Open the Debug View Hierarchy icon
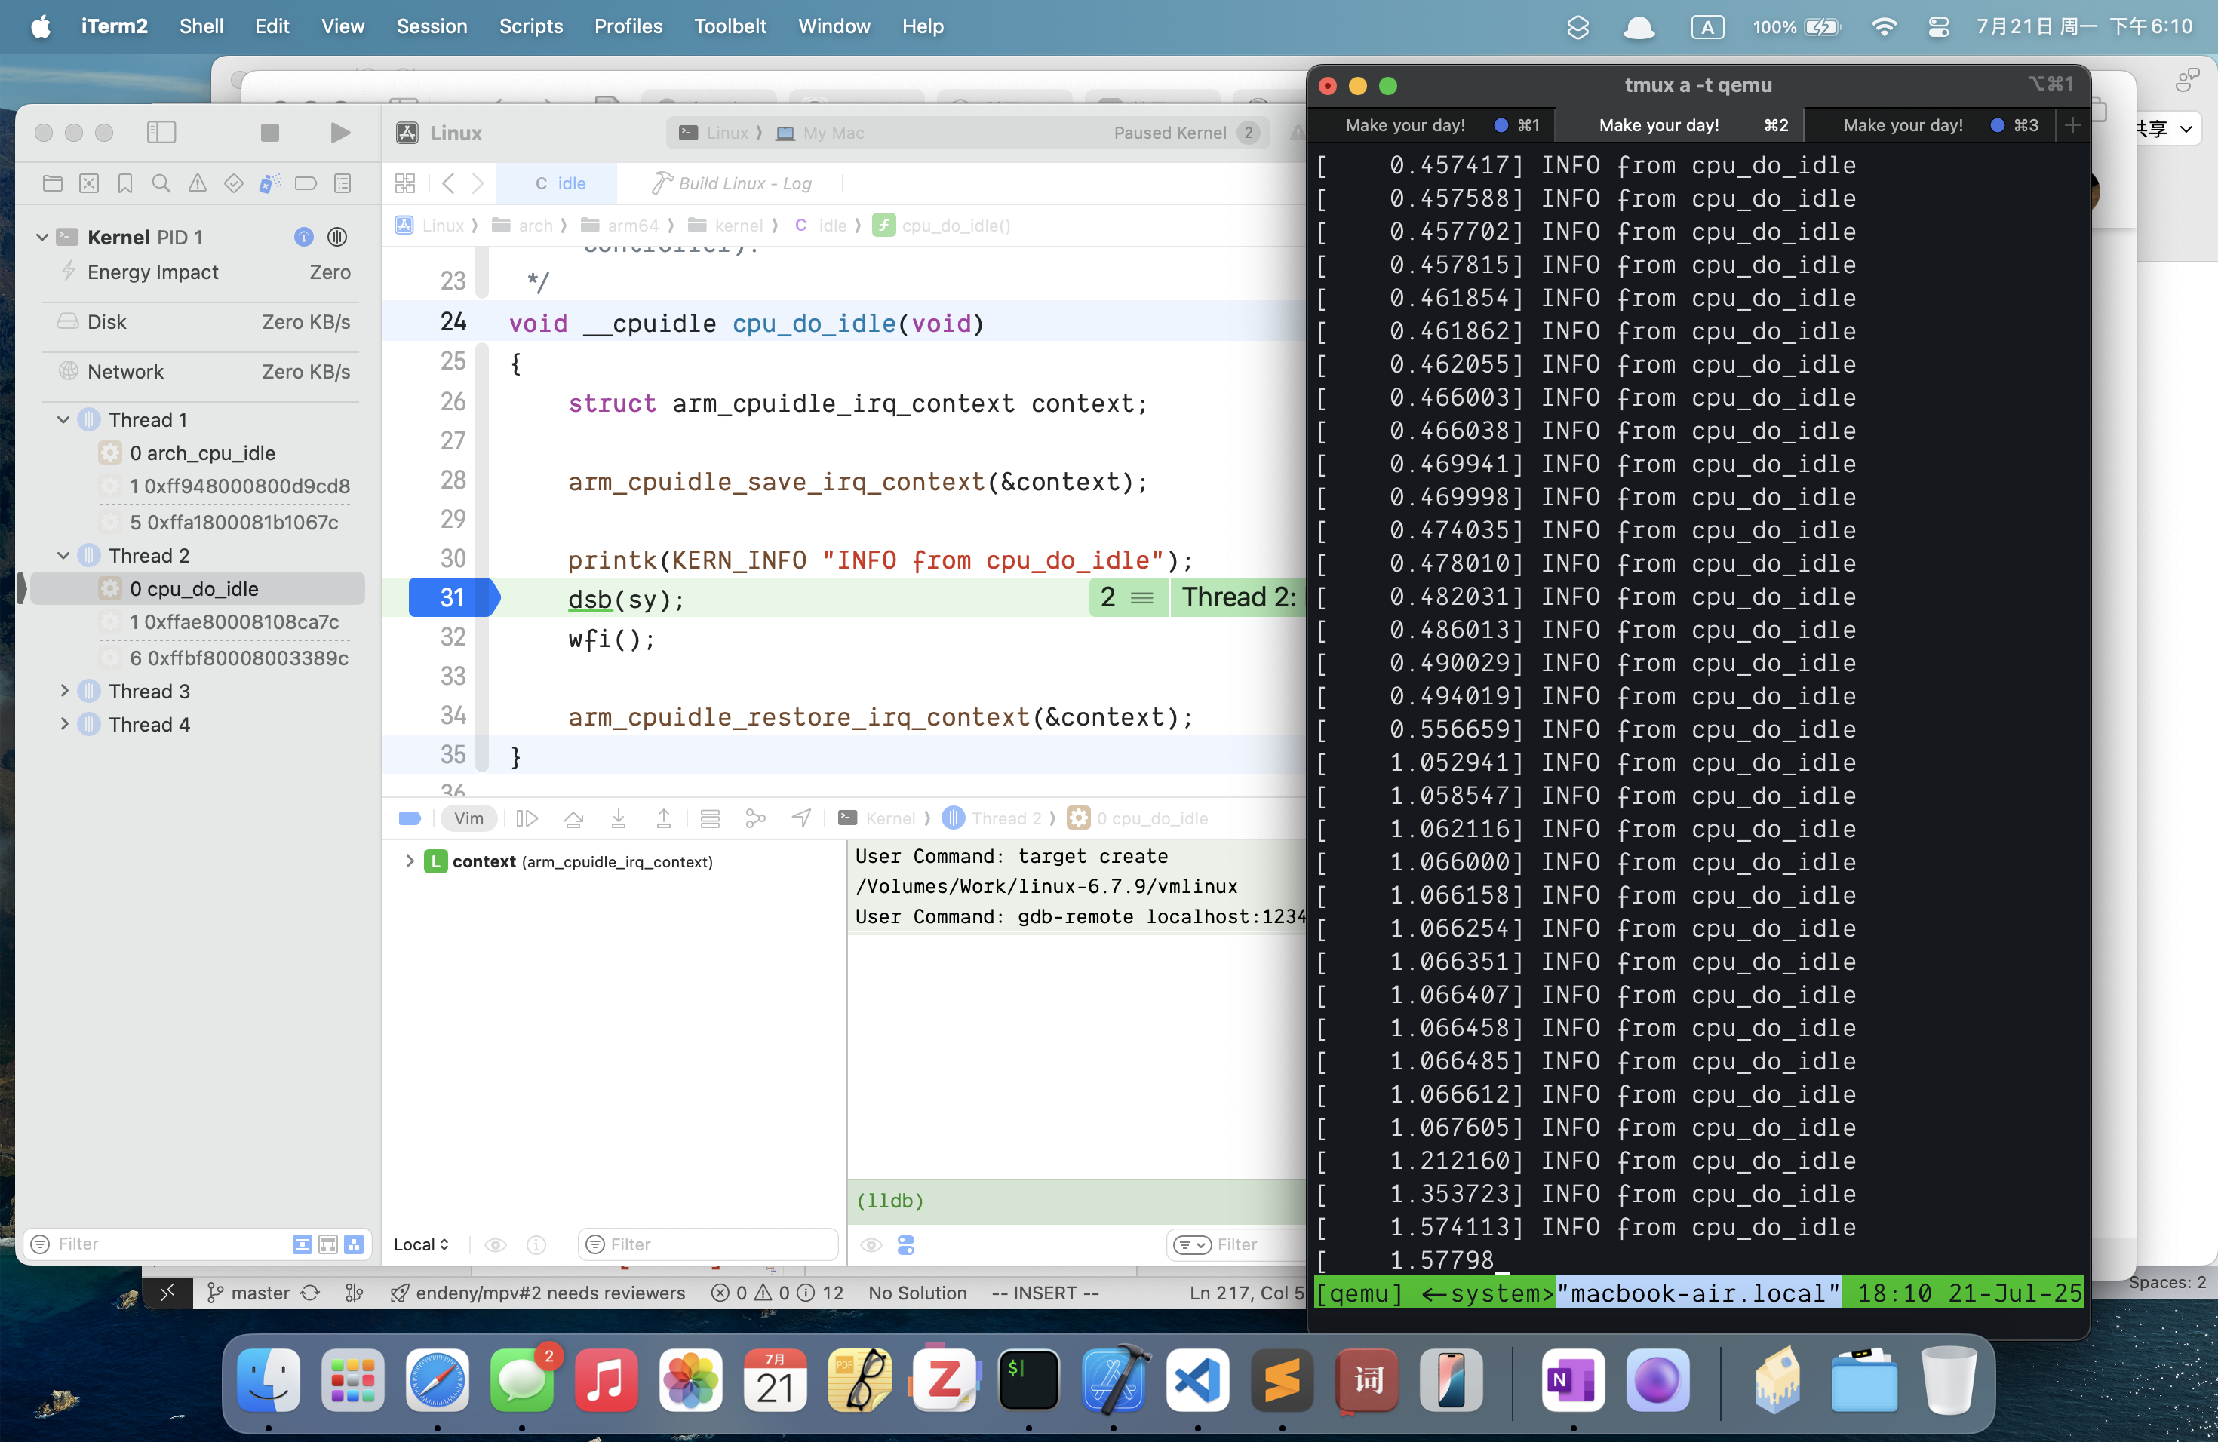Screen dimensions: 2218x1442 coord(710,818)
